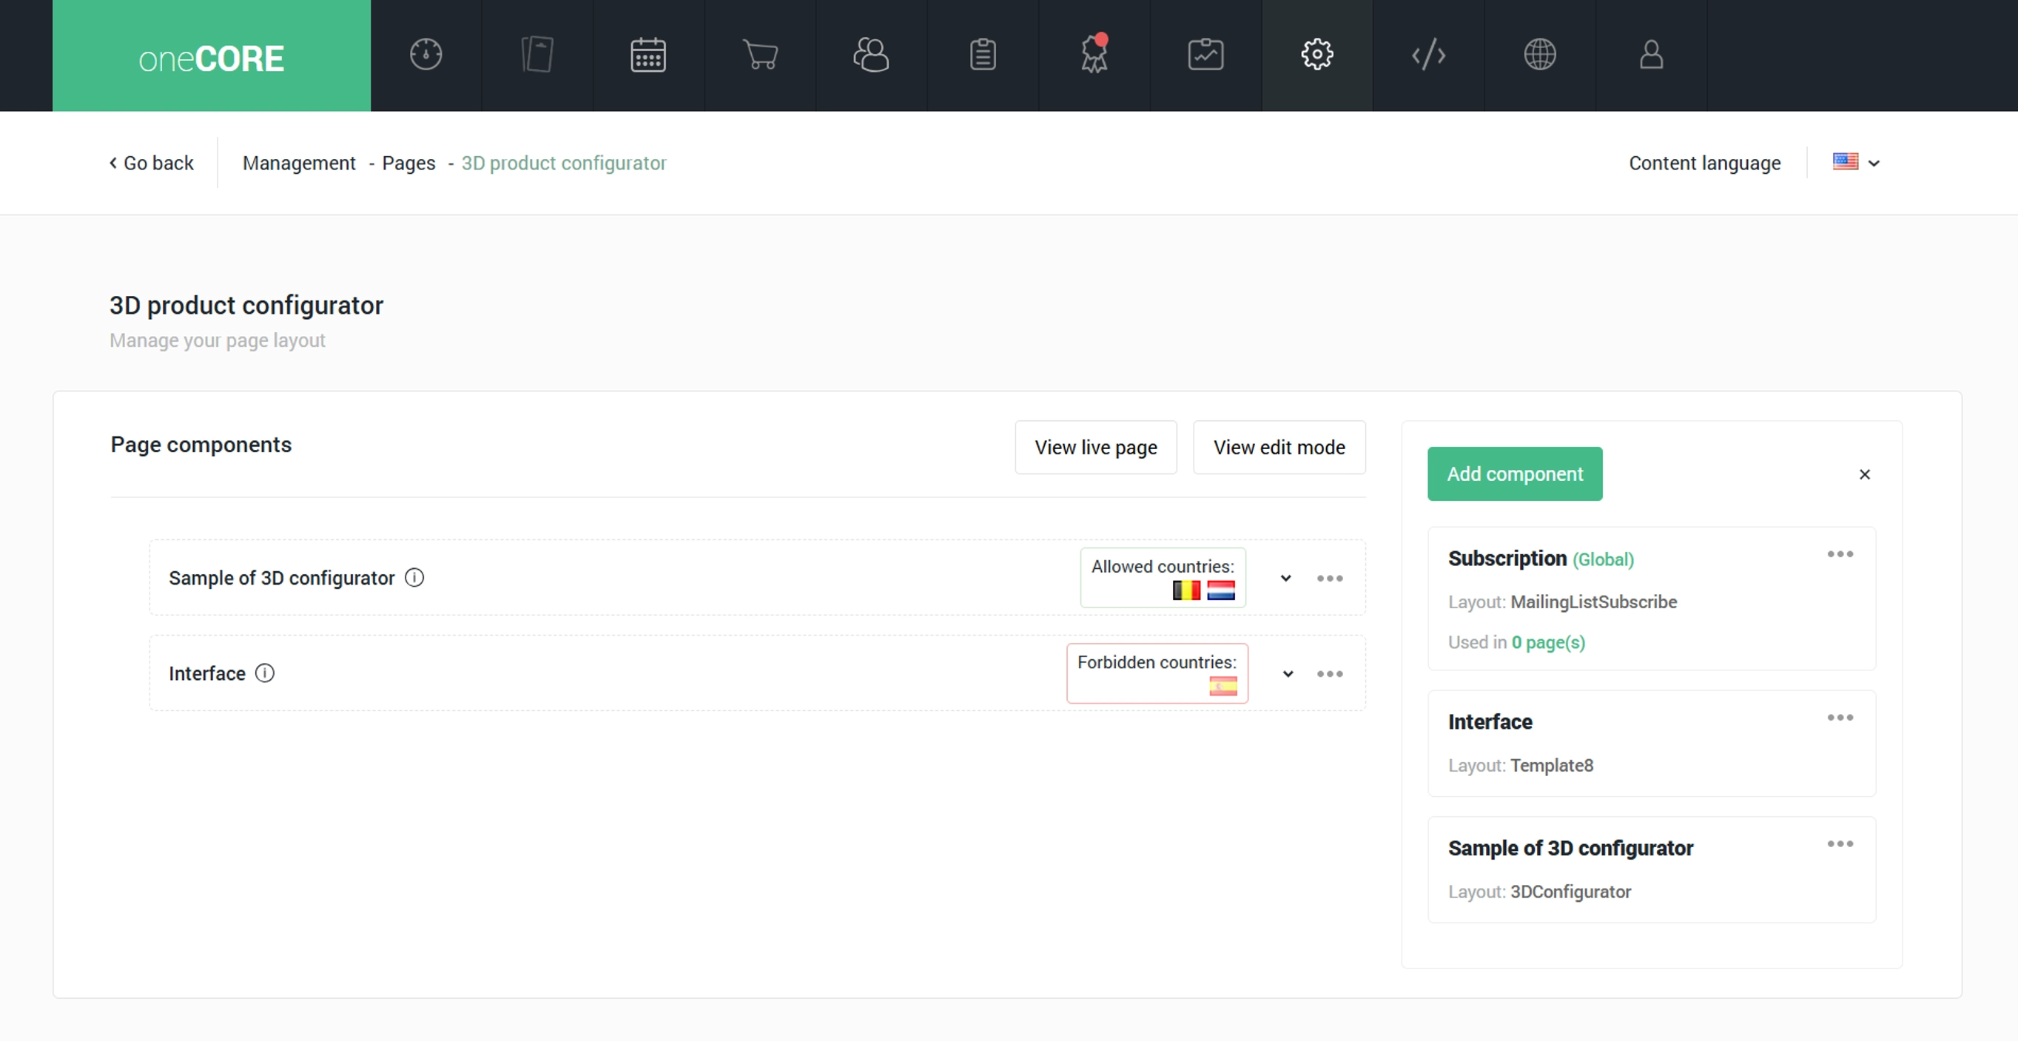Screen dimensions: 2018x1041
Task: Click the award ribbon icon with notification
Action: coord(1094,55)
